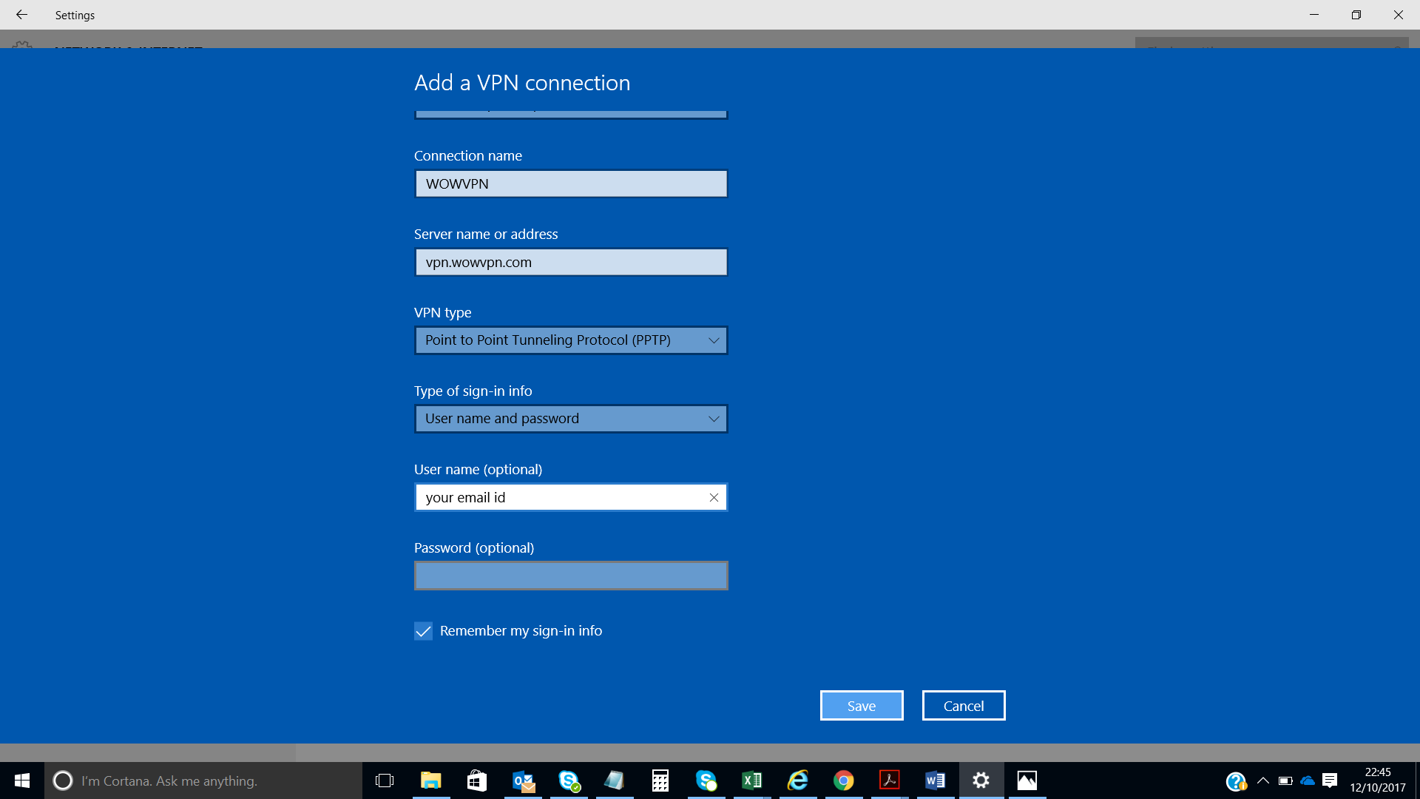Open Adobe Acrobat Reader from taskbar
The height and width of the screenshot is (799, 1420).
coord(890,781)
